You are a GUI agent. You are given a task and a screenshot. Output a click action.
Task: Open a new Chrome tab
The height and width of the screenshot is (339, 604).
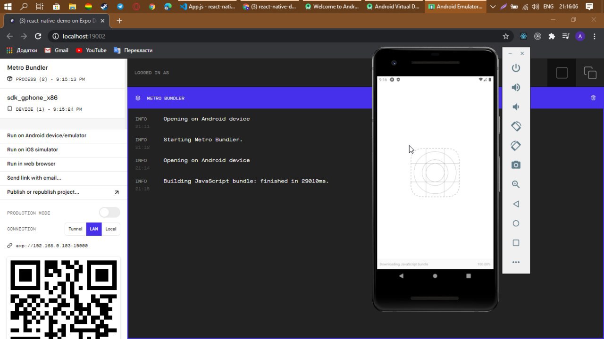[119, 21]
